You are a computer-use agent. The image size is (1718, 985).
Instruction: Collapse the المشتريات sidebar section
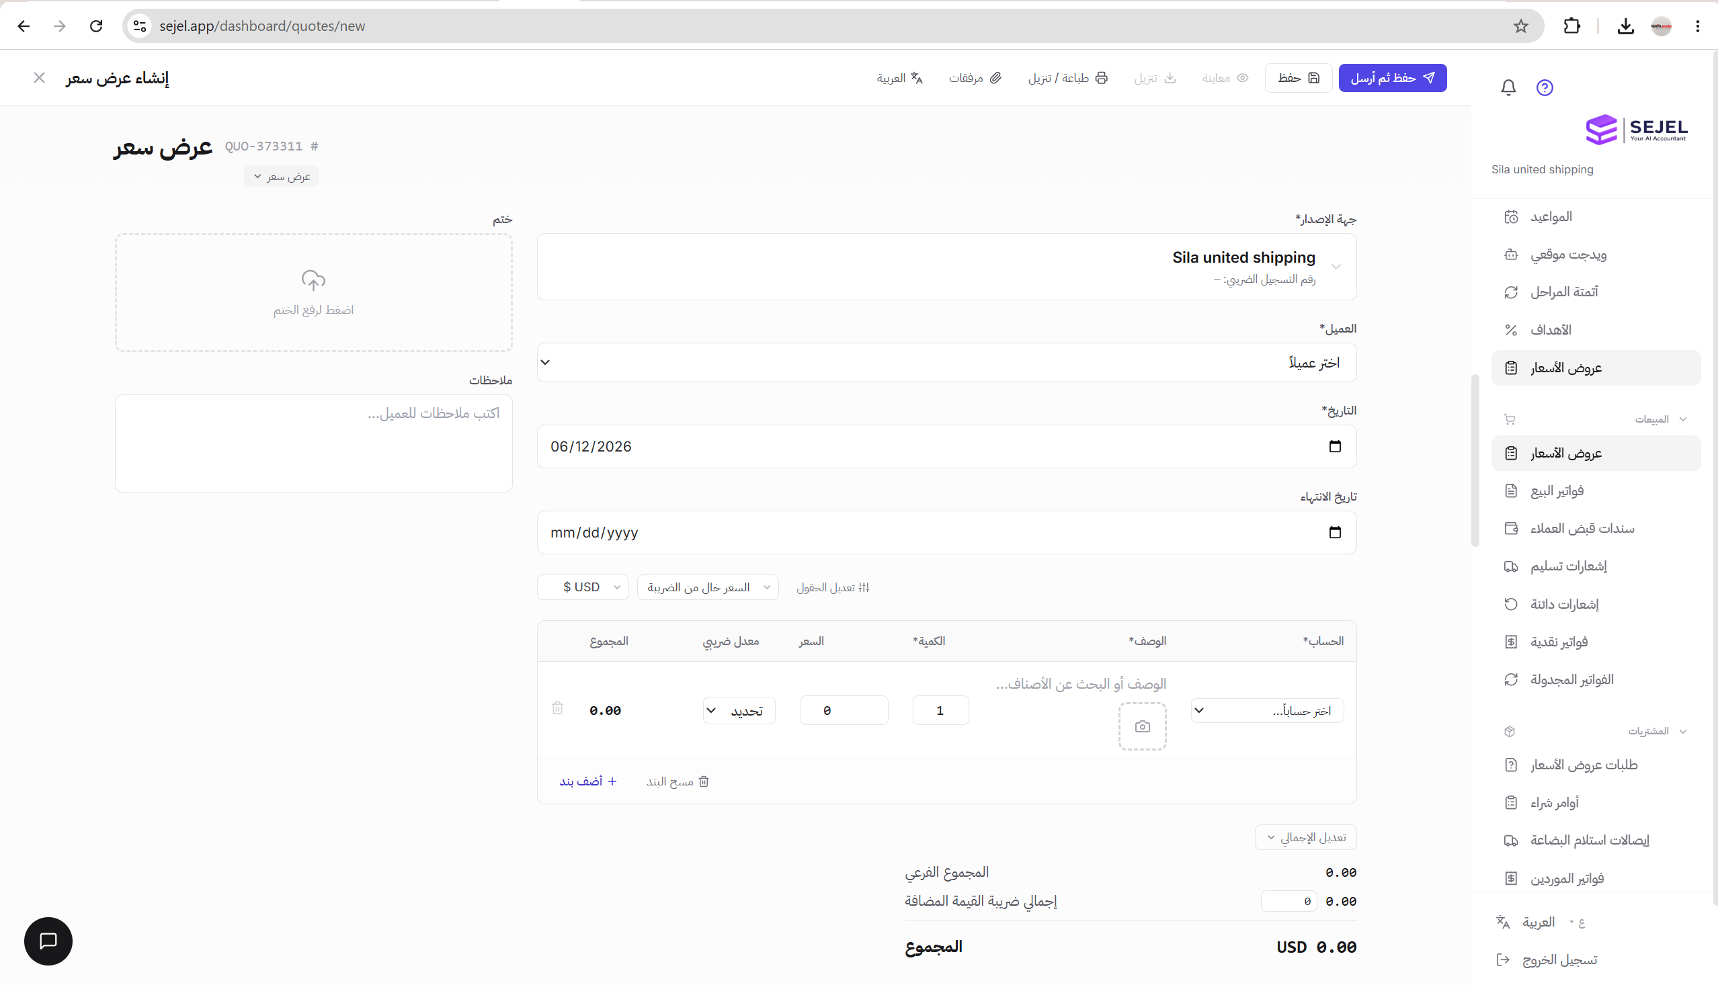[x=1596, y=731]
